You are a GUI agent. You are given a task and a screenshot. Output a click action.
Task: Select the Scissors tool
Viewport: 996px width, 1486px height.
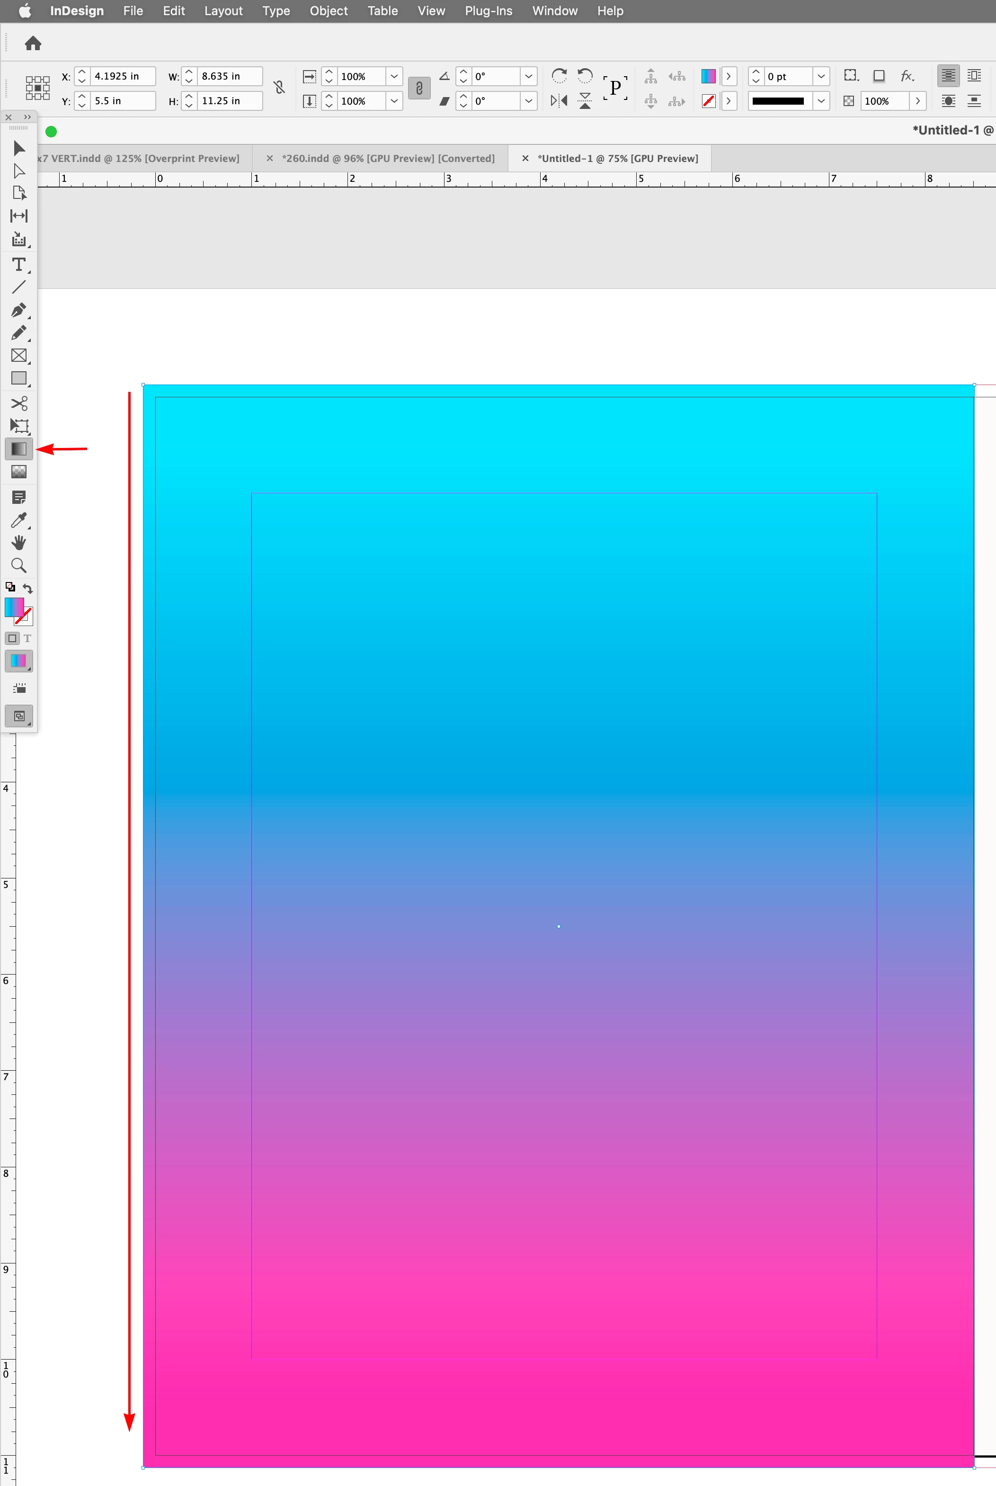tap(19, 403)
